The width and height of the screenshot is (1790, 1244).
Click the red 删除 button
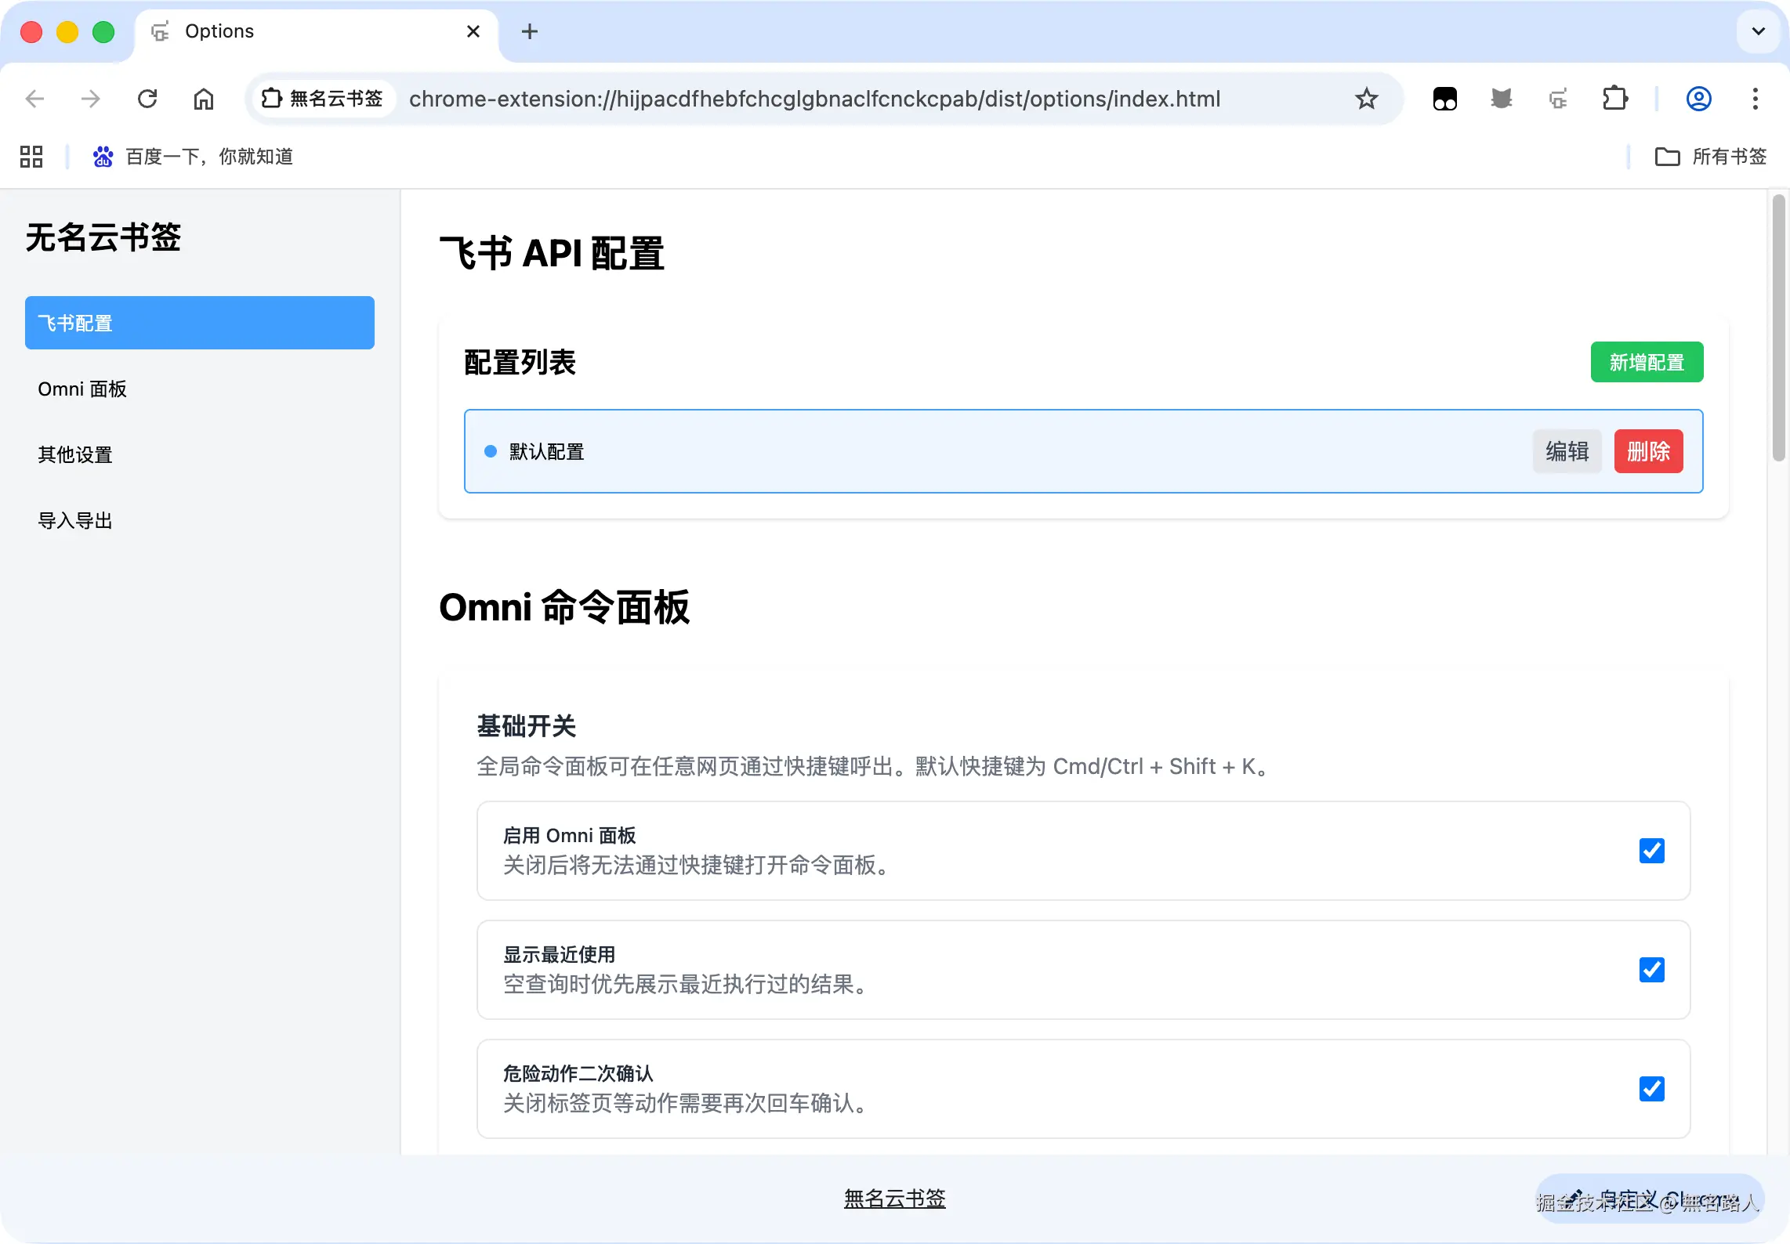click(1647, 451)
